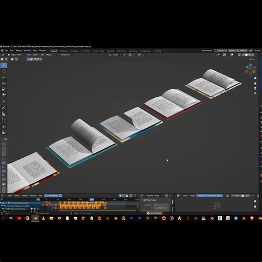Viewport: 262px width, 262px height.
Task: Click the New image button
Action: pyautogui.click(x=236, y=195)
